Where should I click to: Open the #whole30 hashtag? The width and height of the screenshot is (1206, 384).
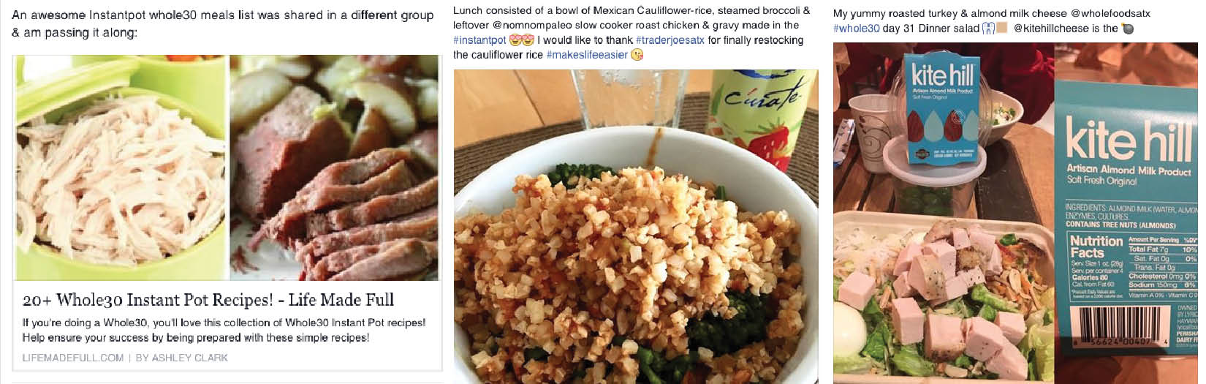(857, 29)
